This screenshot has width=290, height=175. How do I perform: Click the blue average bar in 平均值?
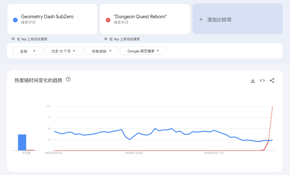(x=22, y=142)
